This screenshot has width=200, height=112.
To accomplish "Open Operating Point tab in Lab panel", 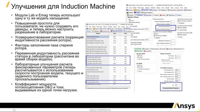I will click(178, 49).
